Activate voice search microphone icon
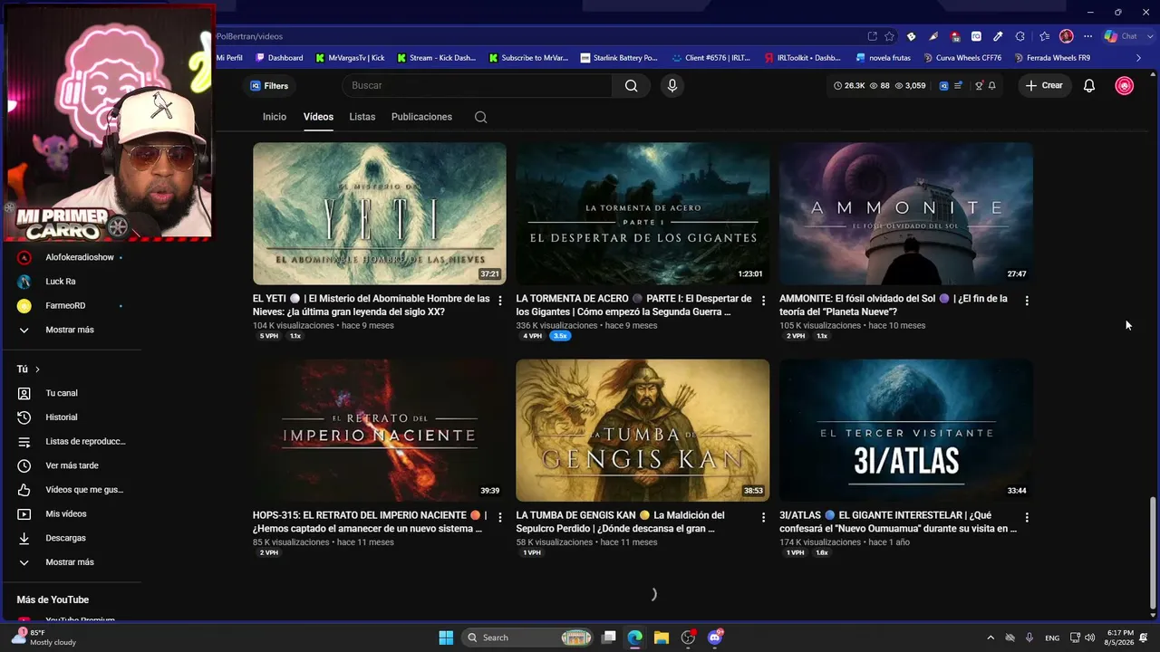Viewport: 1160px width, 652px height. click(672, 86)
